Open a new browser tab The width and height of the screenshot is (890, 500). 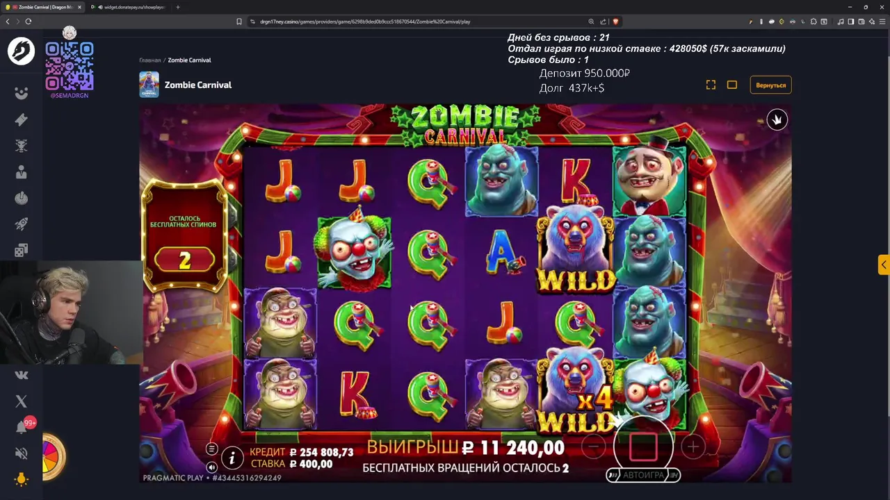(178, 7)
